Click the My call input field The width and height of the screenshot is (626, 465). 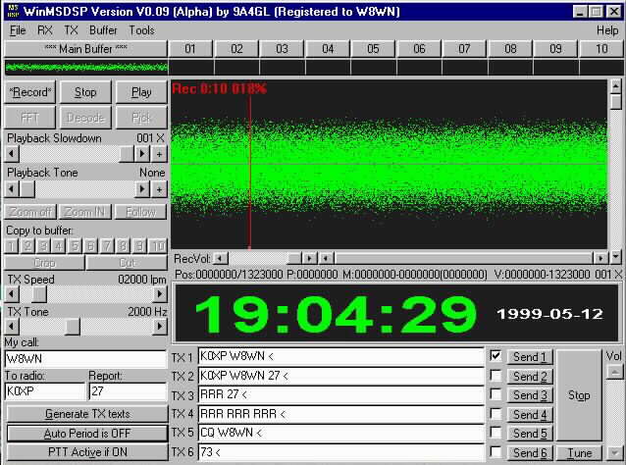click(85, 358)
